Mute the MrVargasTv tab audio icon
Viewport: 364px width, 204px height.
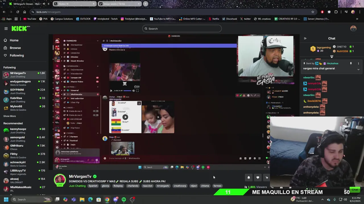[x=44, y=4]
